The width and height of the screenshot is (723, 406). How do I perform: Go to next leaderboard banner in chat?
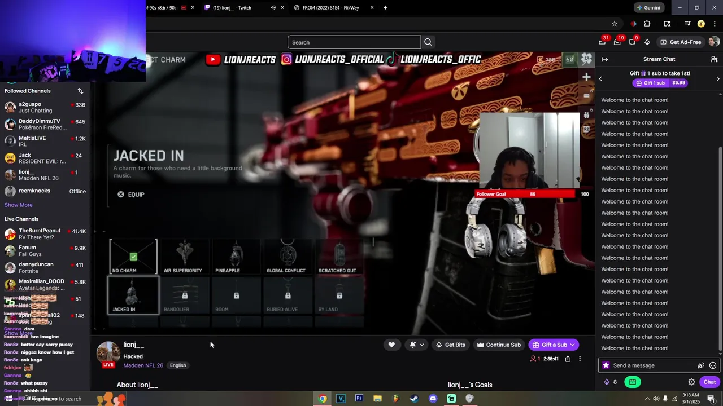[718, 78]
